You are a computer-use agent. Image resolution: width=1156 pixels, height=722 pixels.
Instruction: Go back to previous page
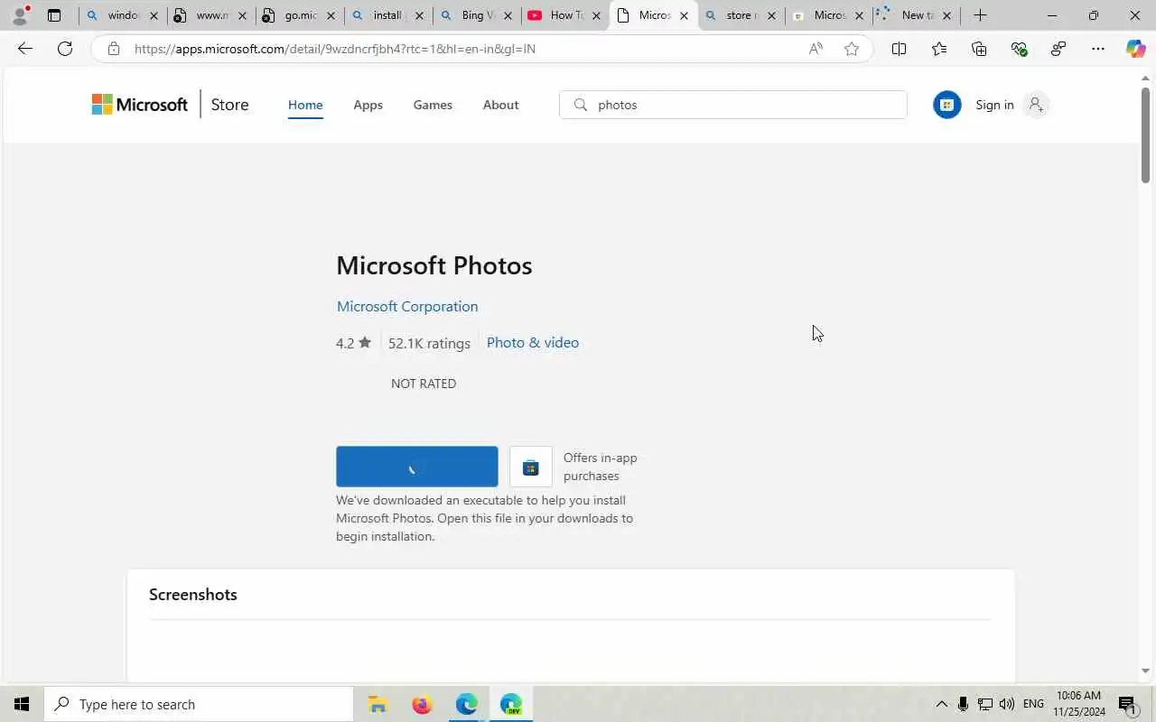pyautogui.click(x=25, y=49)
